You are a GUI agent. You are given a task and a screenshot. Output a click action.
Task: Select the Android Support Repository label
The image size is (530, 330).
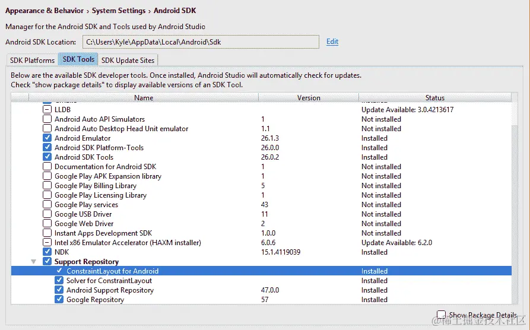(110, 290)
